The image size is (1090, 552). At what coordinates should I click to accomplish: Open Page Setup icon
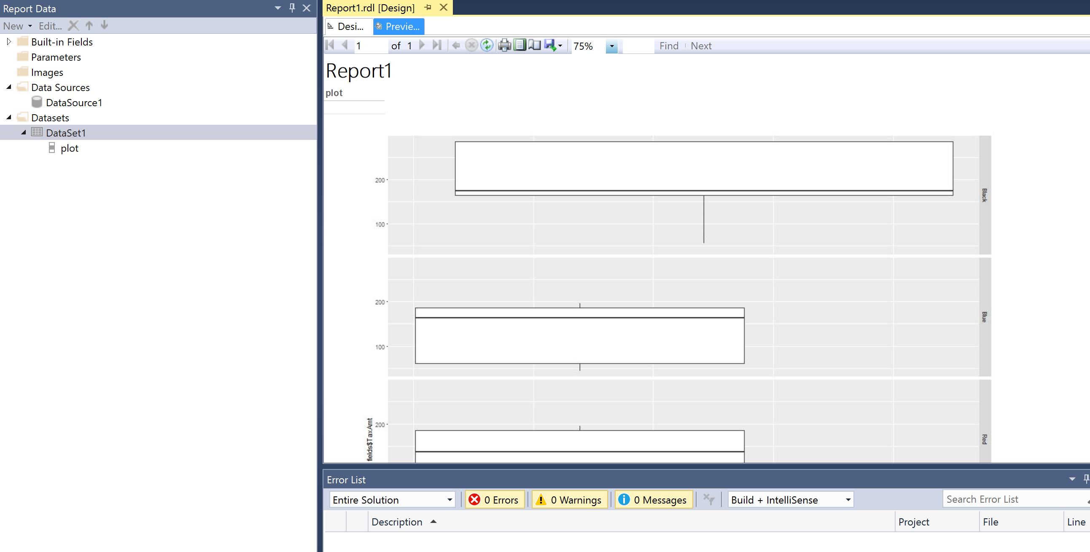click(534, 45)
